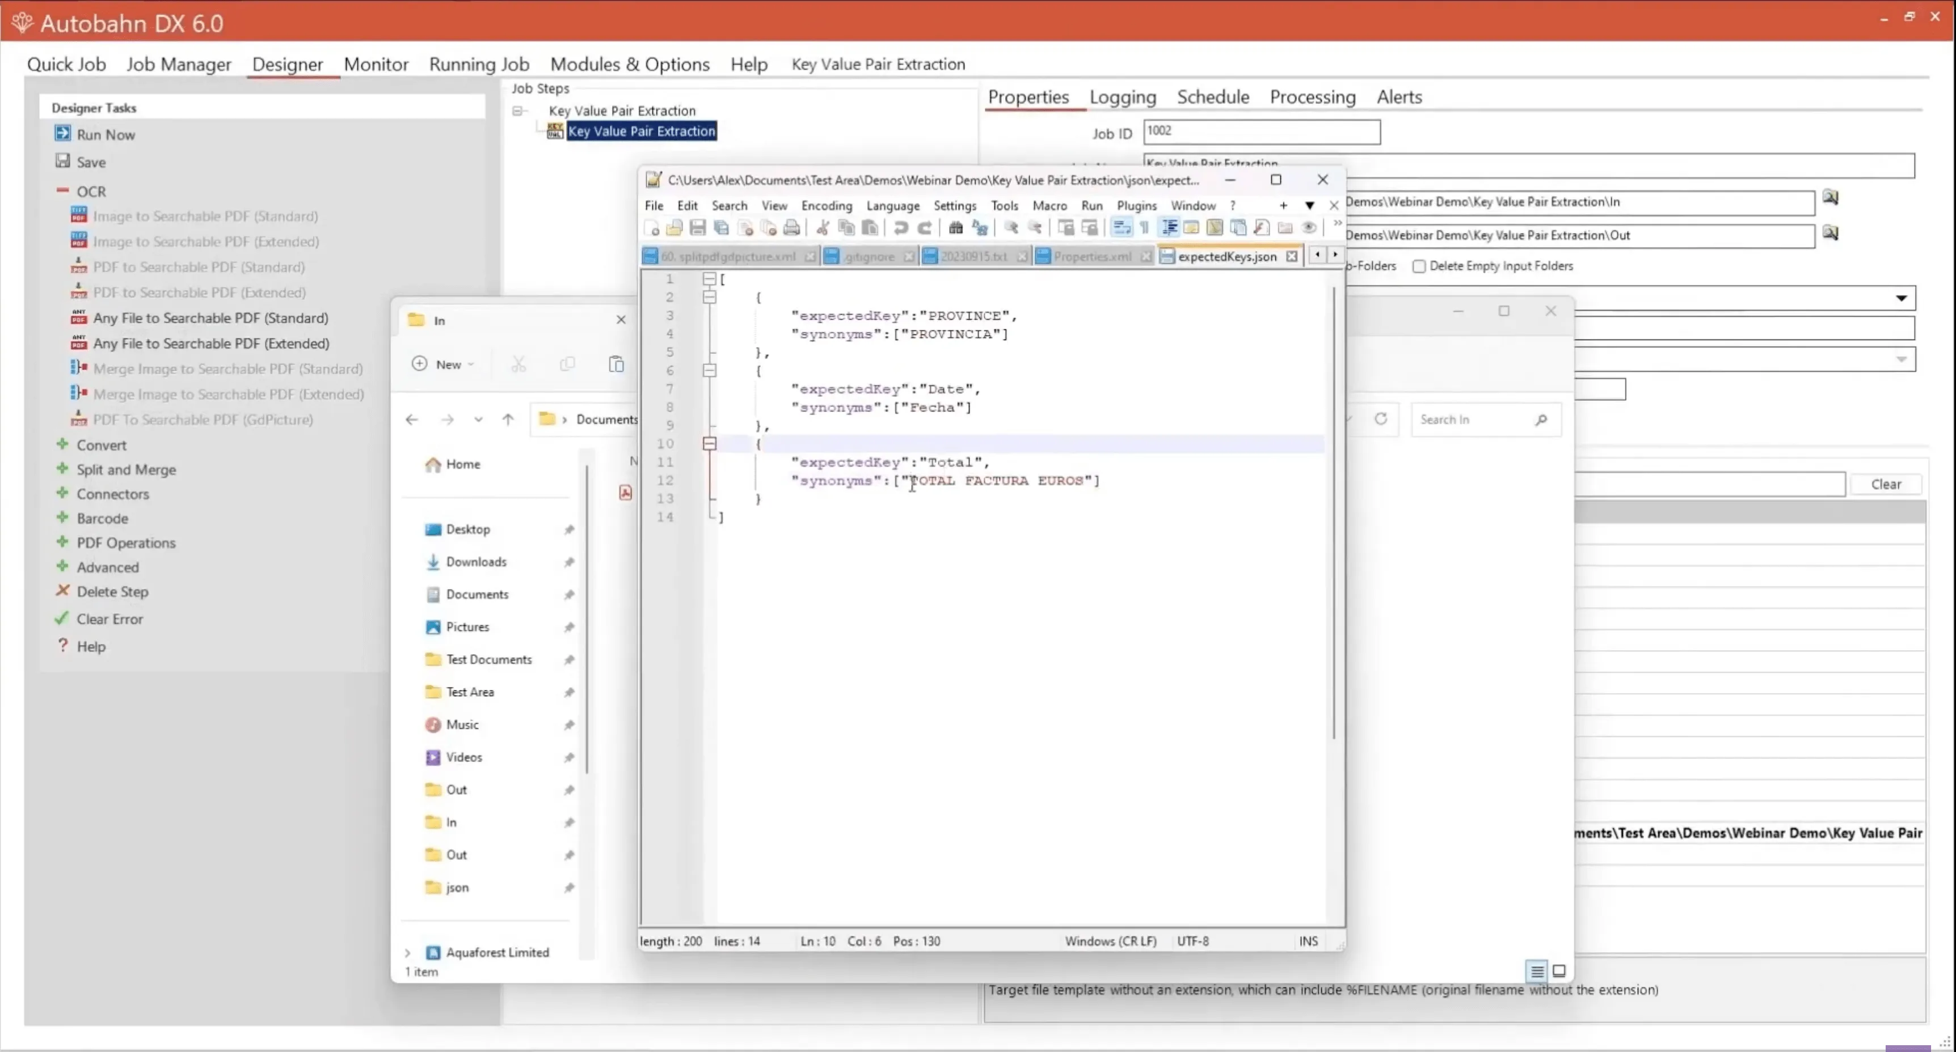The image size is (1956, 1052).
Task: Click the Replace icon in Notepad++ toolbar
Action: [x=980, y=227]
